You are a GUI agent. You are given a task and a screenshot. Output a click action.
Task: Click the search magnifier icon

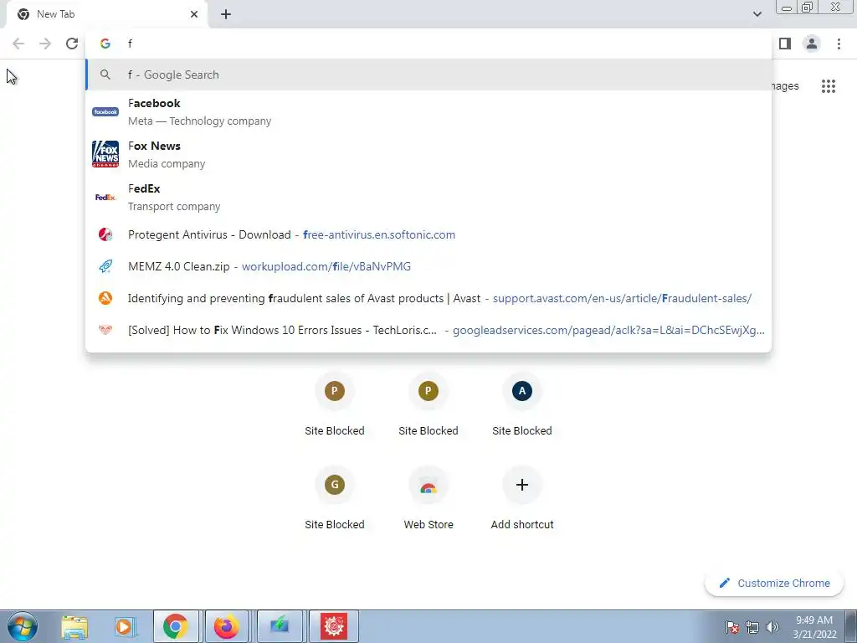105,75
